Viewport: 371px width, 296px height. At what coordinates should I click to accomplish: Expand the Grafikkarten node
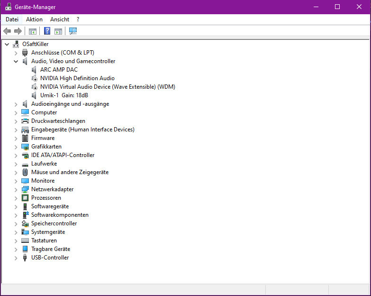(16, 147)
